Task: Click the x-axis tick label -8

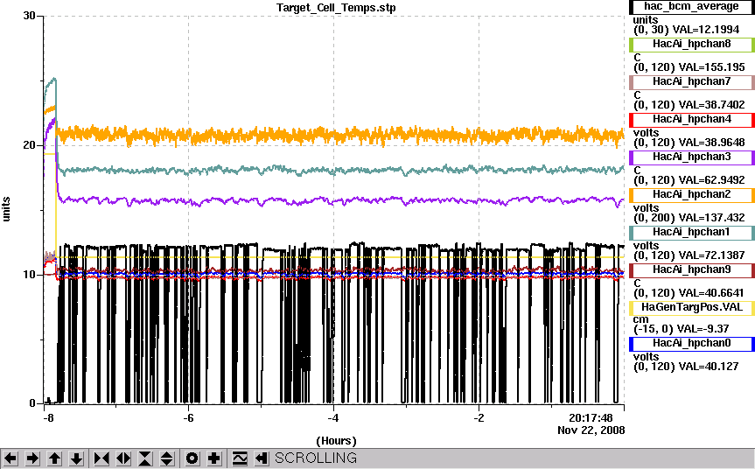Action: 48,418
